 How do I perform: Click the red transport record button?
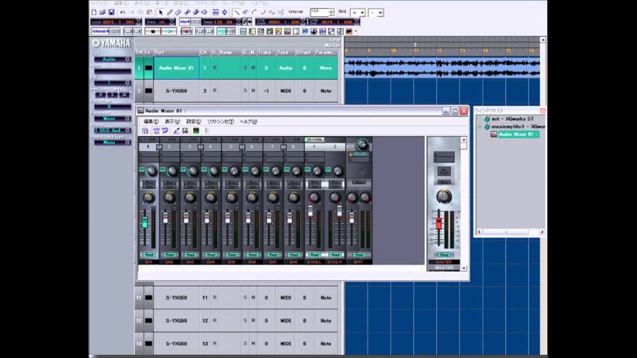click(x=187, y=31)
